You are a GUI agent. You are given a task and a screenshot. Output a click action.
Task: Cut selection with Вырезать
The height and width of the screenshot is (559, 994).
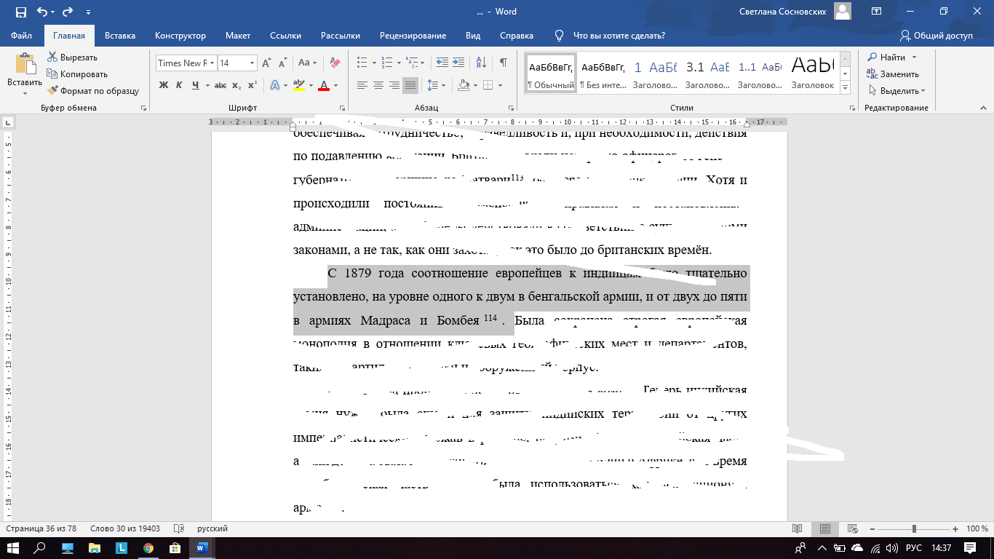coord(72,58)
